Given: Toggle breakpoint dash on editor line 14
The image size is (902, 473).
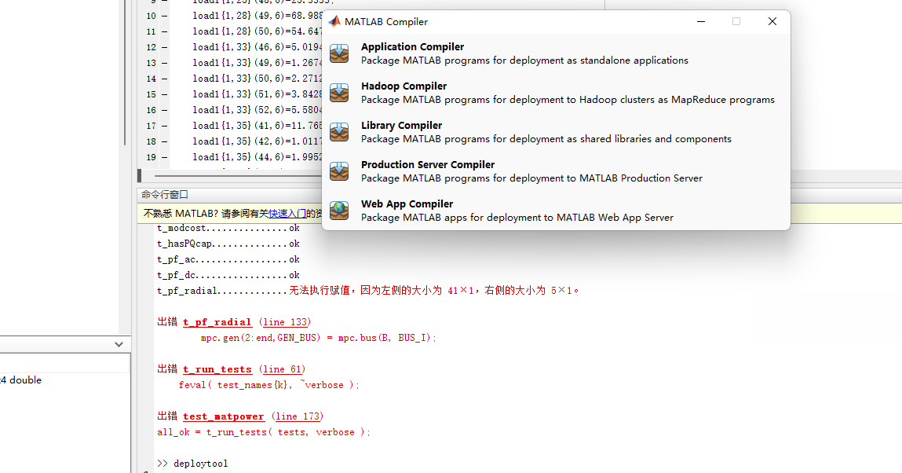Looking at the screenshot, I should tap(165, 79).
